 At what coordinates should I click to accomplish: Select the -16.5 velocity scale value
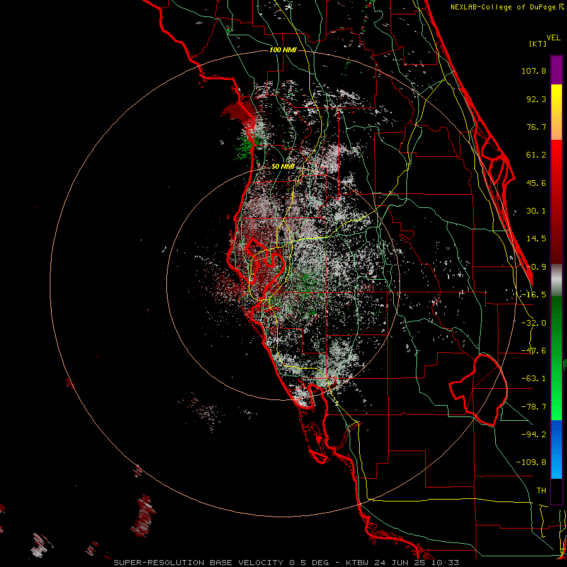[534, 295]
